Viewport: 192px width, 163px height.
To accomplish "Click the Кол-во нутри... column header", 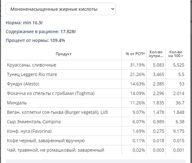I will click(x=156, y=54).
